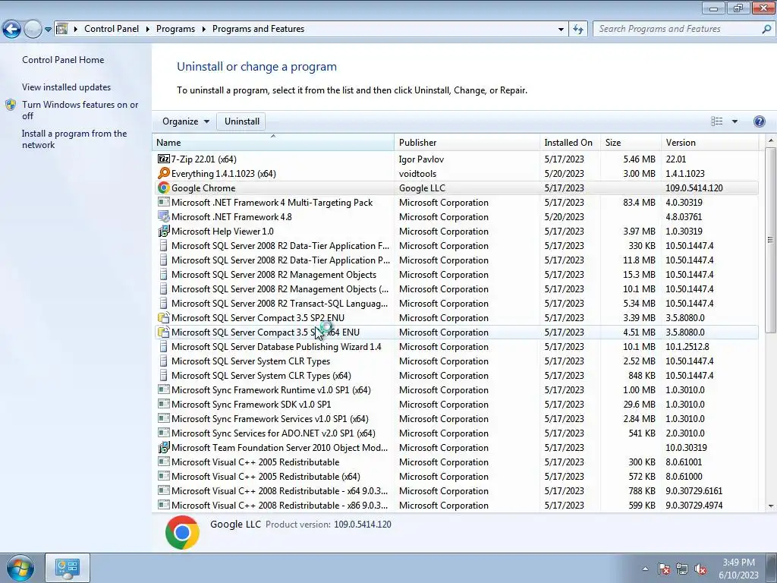This screenshot has width=777, height=583.
Task: Sort by the Publisher column header
Action: point(467,142)
